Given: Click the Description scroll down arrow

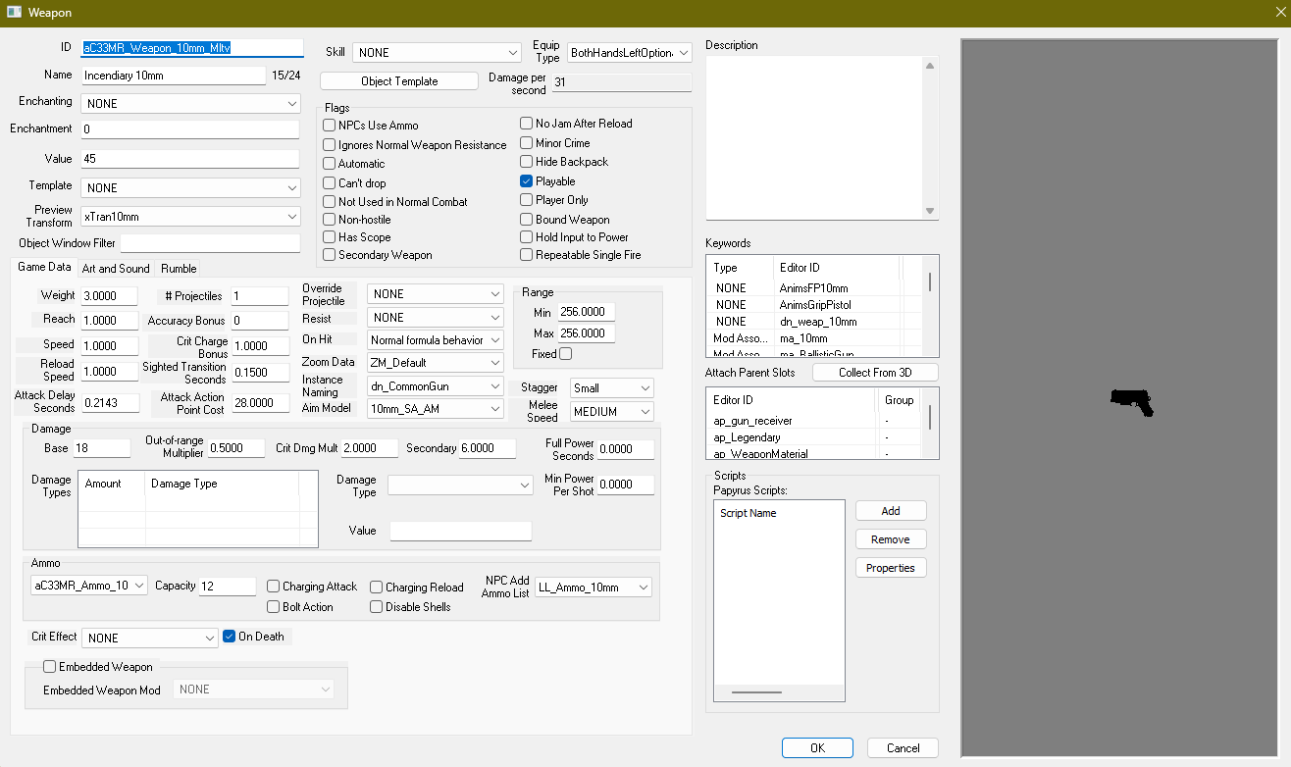Looking at the screenshot, I should coord(930,211).
